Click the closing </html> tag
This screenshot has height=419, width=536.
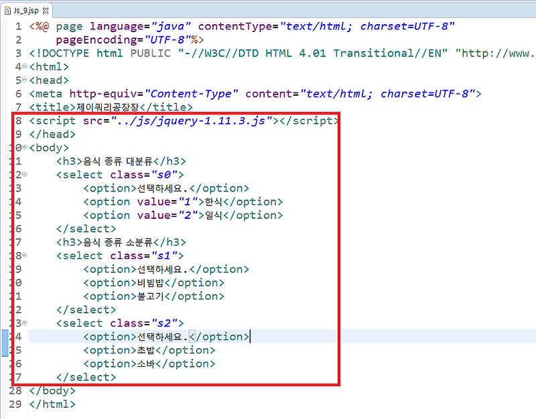point(52,404)
